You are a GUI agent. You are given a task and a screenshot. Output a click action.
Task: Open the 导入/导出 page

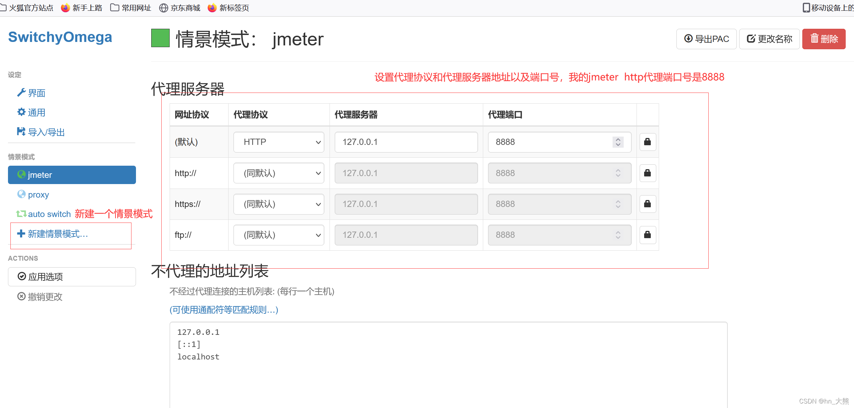point(41,132)
